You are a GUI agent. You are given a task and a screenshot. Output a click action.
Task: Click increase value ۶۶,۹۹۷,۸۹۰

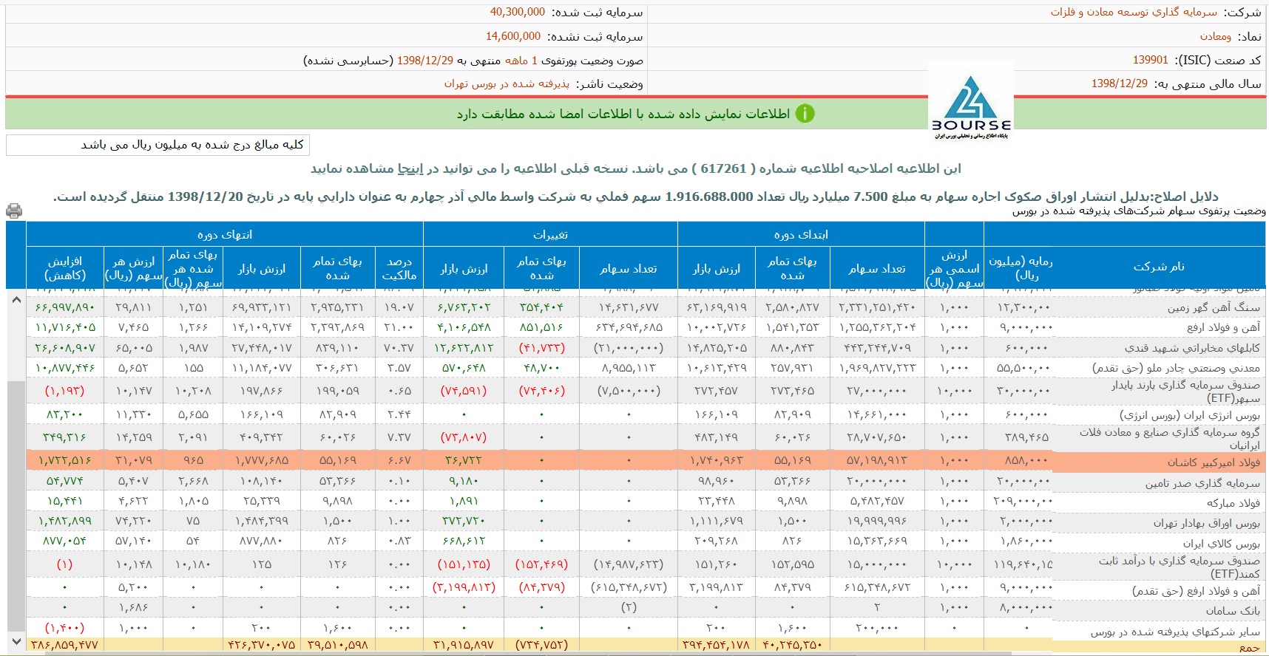[65, 307]
